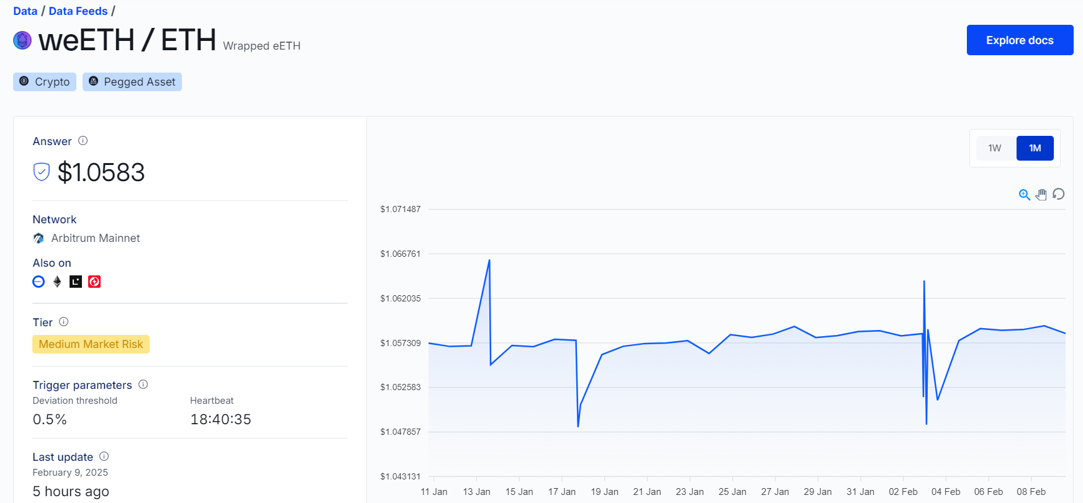This screenshot has height=503, width=1083.
Task: Open the red network icon under Also on
Action: coord(94,282)
